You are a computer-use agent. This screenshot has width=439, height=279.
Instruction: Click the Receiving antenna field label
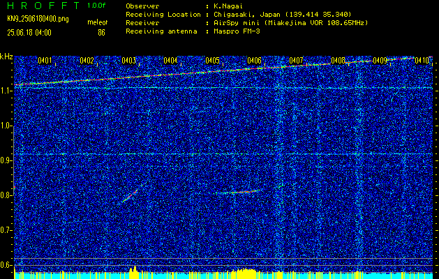pyautogui.click(x=161, y=31)
